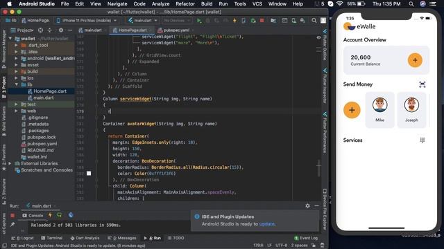Open DevTools blue globe icon in Run panel
The image size is (444, 249).
[x=71, y=215]
